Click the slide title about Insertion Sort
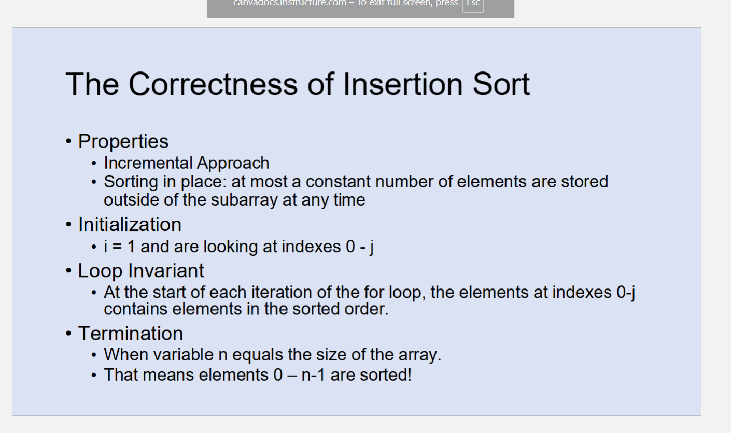Screen dimensions: 731x433 [x=298, y=84]
